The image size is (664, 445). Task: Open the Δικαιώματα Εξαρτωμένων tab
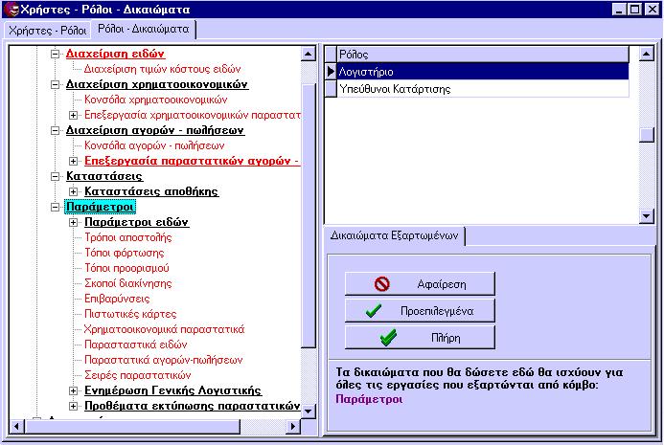point(397,234)
